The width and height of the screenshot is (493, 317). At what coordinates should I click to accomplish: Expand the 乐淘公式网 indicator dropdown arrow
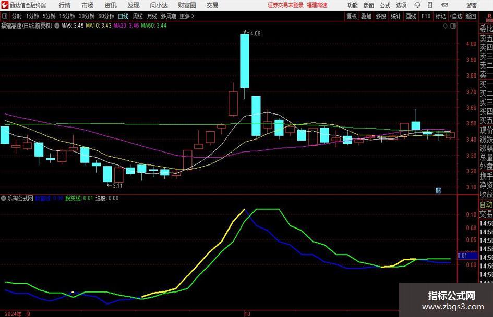click(x=4, y=198)
